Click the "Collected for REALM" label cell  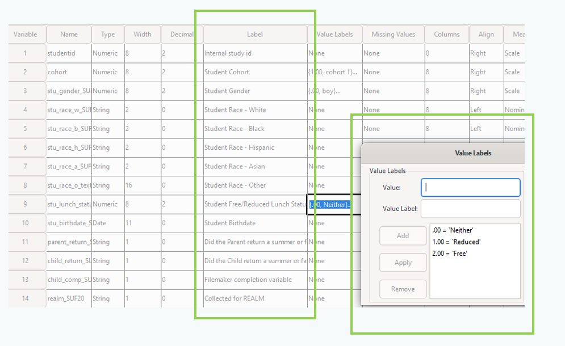255,298
